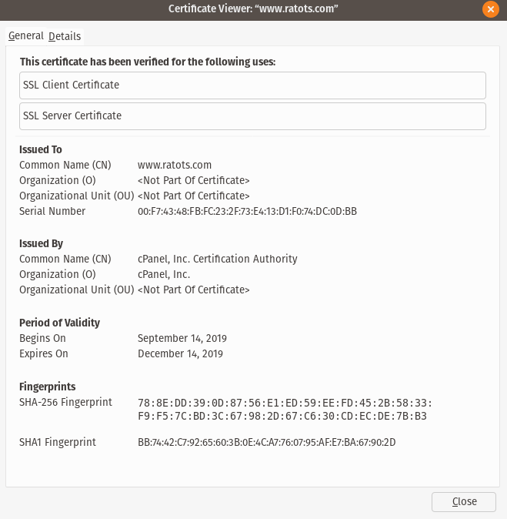Click the Fingerprints section heading

[x=47, y=387]
